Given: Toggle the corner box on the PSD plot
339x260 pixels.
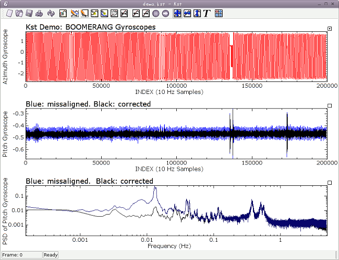Looking at the screenshot, I should coord(330,183).
